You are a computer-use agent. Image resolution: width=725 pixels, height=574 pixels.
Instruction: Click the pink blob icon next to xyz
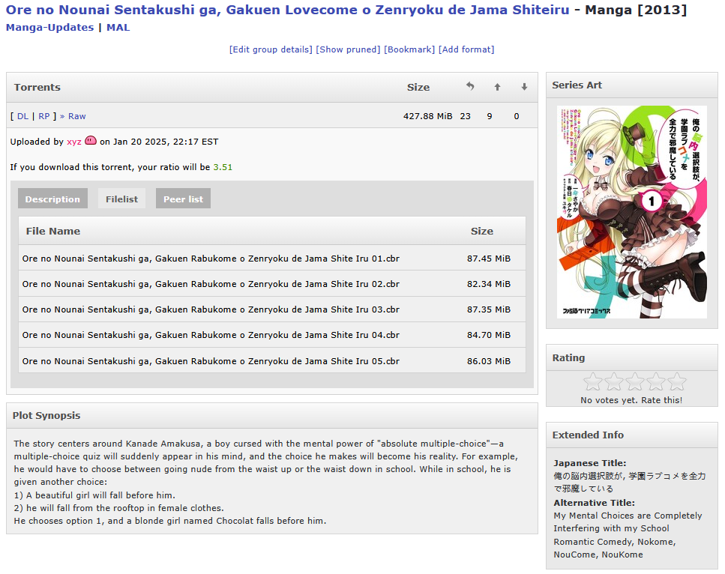pos(91,140)
